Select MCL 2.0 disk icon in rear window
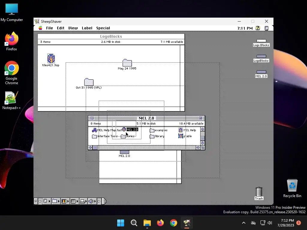Image resolution: width=307 pixels, height=230 pixels. coord(124,154)
